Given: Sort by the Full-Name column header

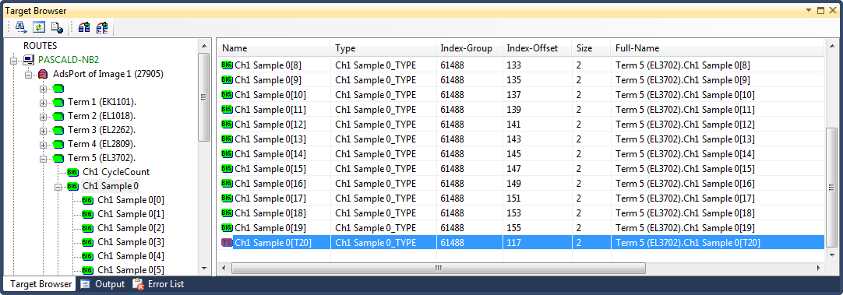Looking at the screenshot, I should [x=718, y=48].
